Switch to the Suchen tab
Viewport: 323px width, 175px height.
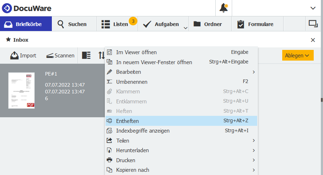point(72,24)
